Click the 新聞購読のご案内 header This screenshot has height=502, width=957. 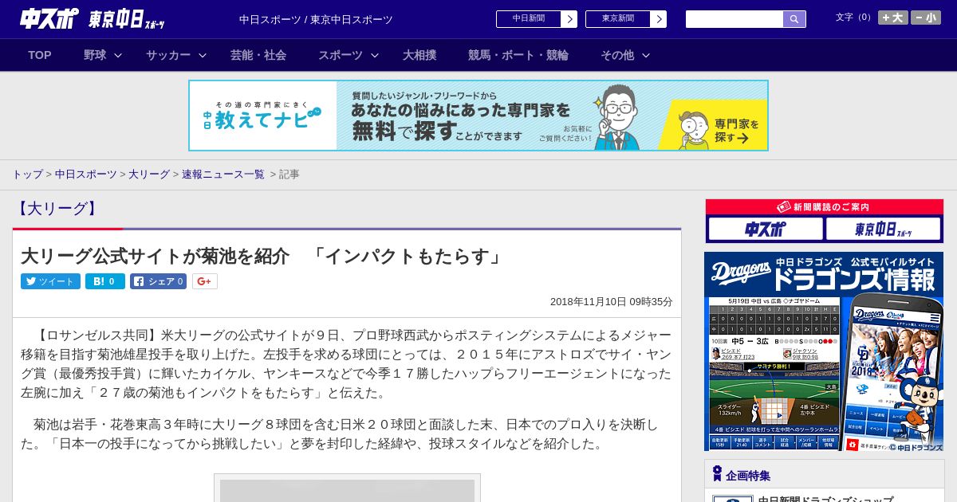pyautogui.click(x=824, y=207)
